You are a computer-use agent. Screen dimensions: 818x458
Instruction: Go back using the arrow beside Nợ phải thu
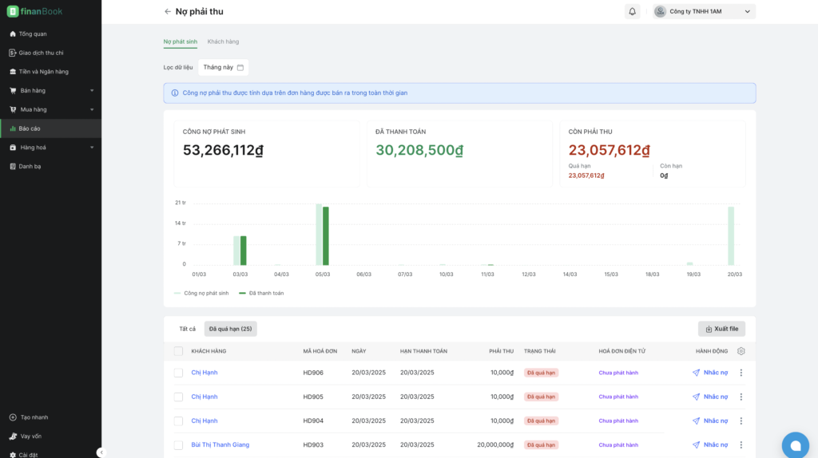coord(168,11)
